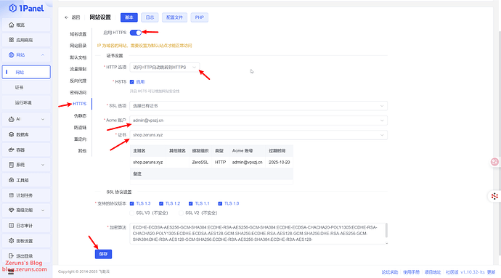Open the certificate dropdown shop.zeruns.xyz
Image resolution: width=501 pixels, height=278 pixels.
coord(258,135)
